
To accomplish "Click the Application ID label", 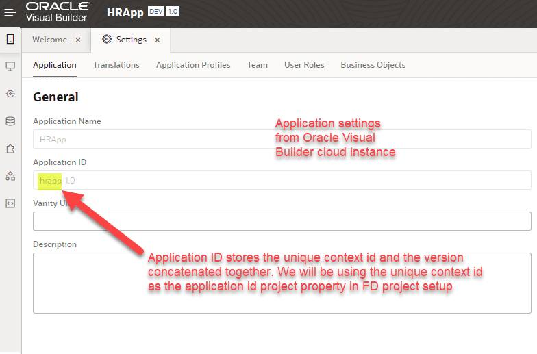I will [x=60, y=162].
